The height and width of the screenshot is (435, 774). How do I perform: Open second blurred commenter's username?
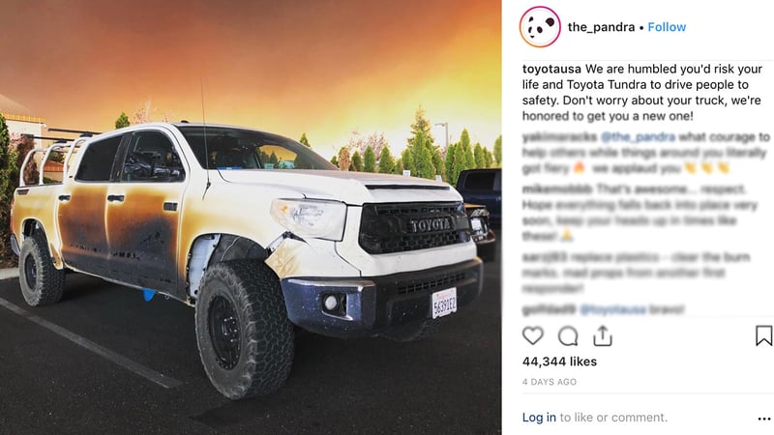557,188
